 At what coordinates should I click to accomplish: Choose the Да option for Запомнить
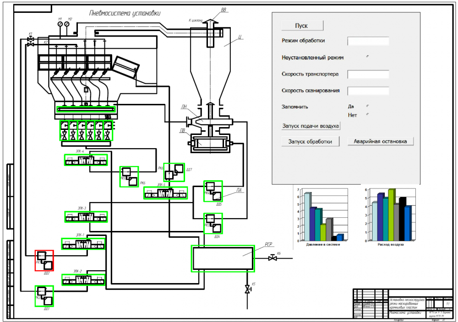pyautogui.click(x=368, y=106)
